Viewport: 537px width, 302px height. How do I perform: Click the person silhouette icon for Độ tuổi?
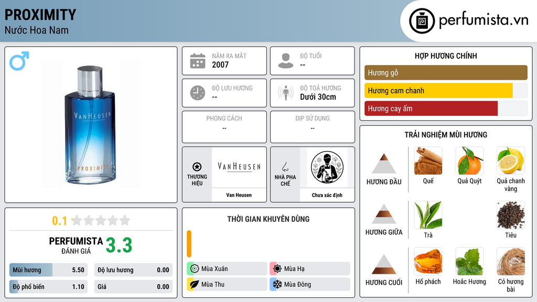[286, 61]
